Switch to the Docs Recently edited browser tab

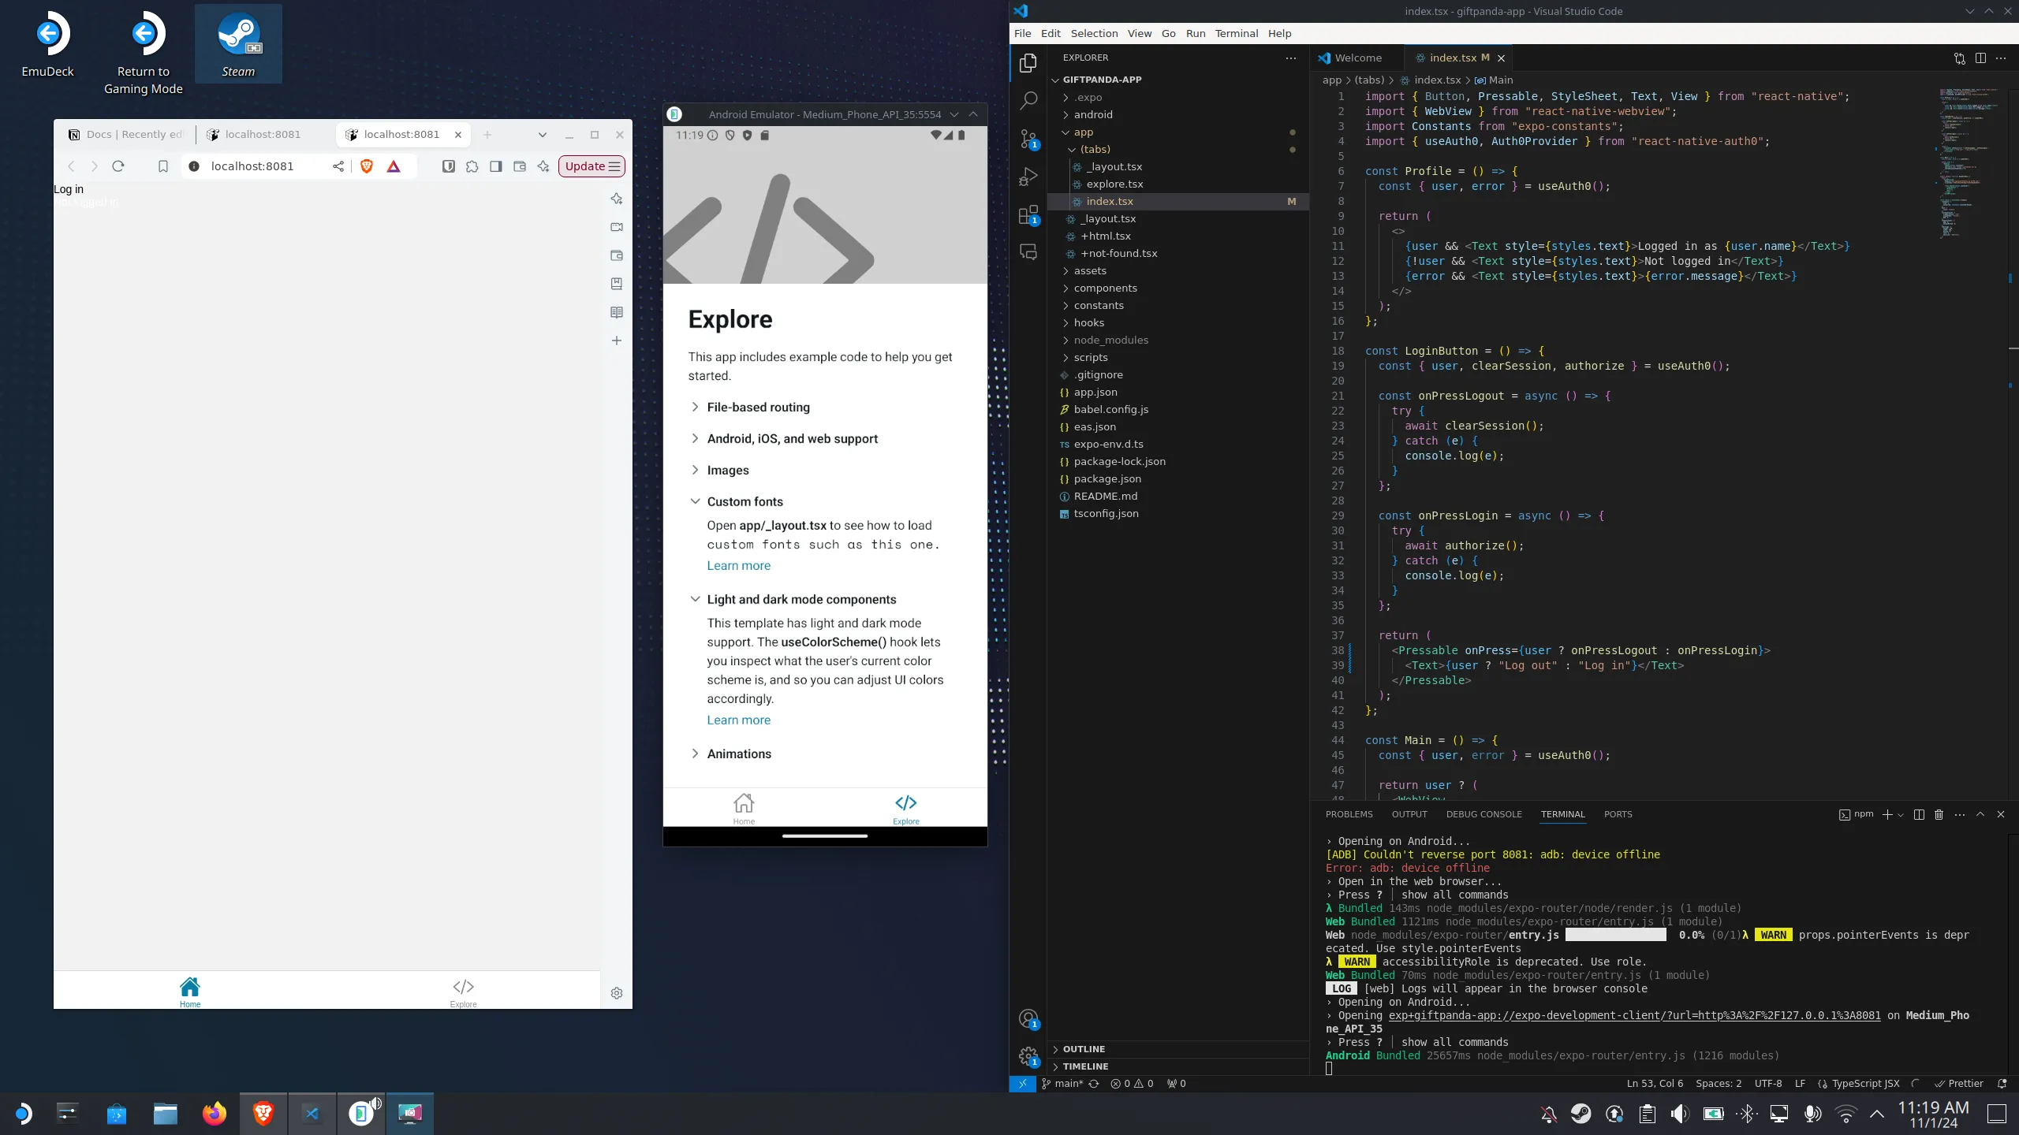pyautogui.click(x=126, y=135)
